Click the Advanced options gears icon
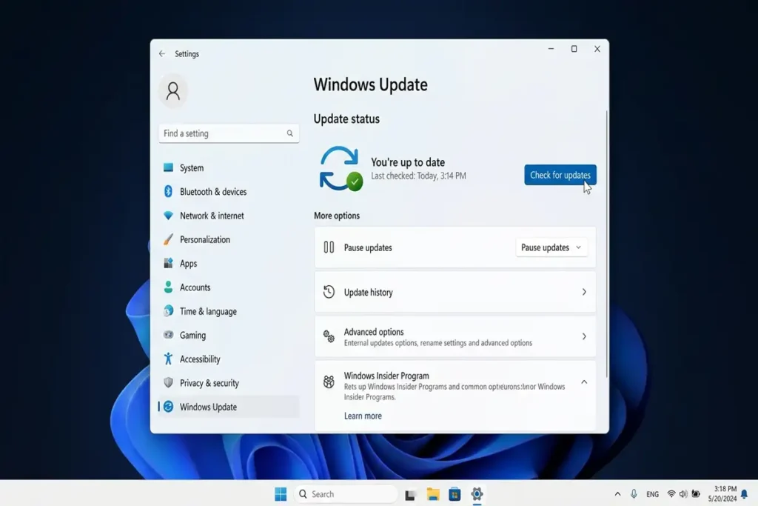The image size is (758, 506). 329,336
